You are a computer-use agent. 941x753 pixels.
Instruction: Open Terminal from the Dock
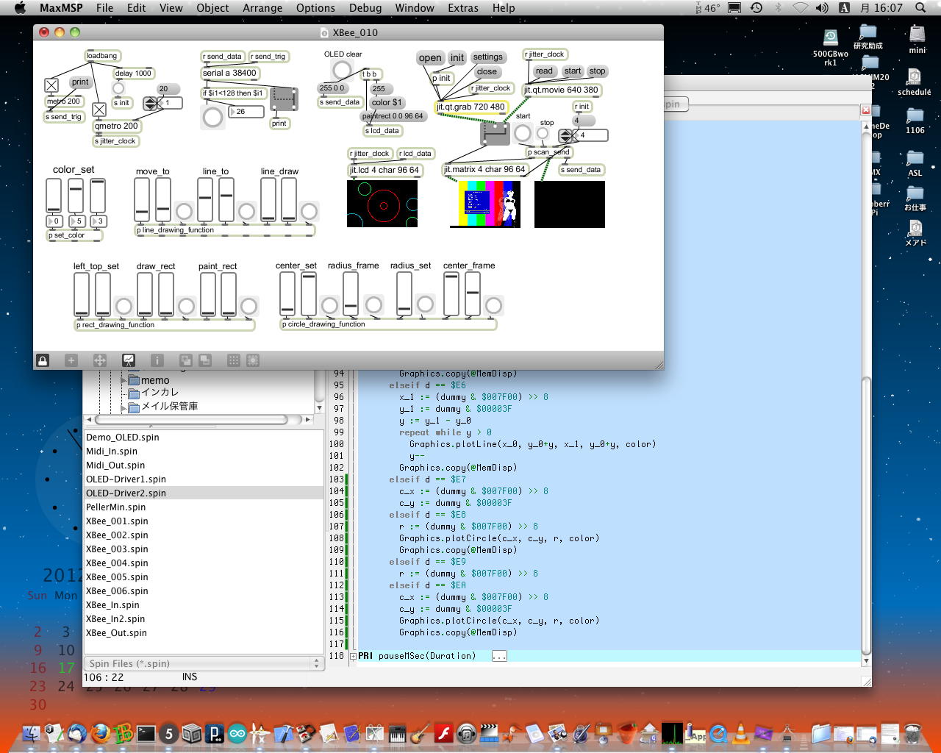coord(146,733)
